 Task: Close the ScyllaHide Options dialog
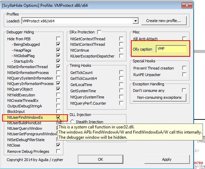[x=187, y=6]
